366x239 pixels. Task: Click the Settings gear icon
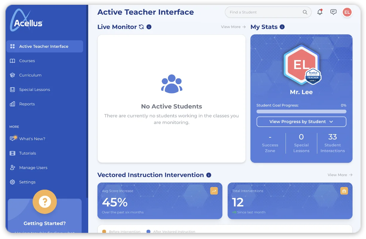[x=12, y=182]
